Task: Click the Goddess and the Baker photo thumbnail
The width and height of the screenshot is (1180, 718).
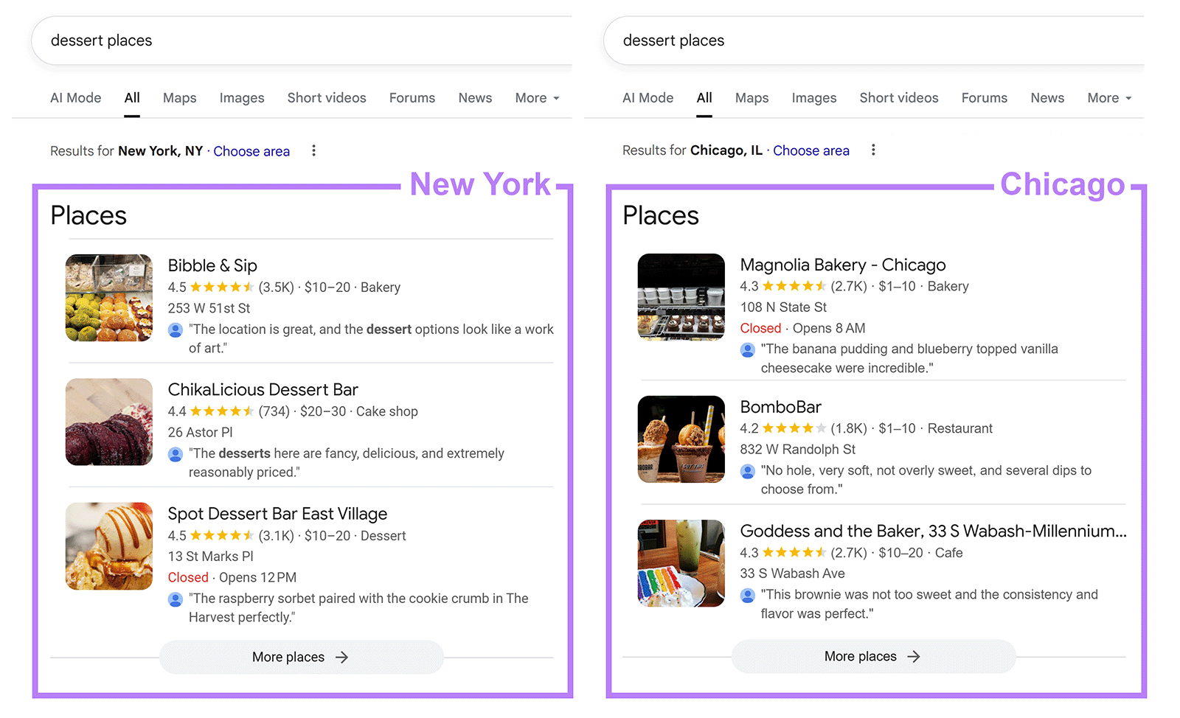Action: (x=681, y=563)
